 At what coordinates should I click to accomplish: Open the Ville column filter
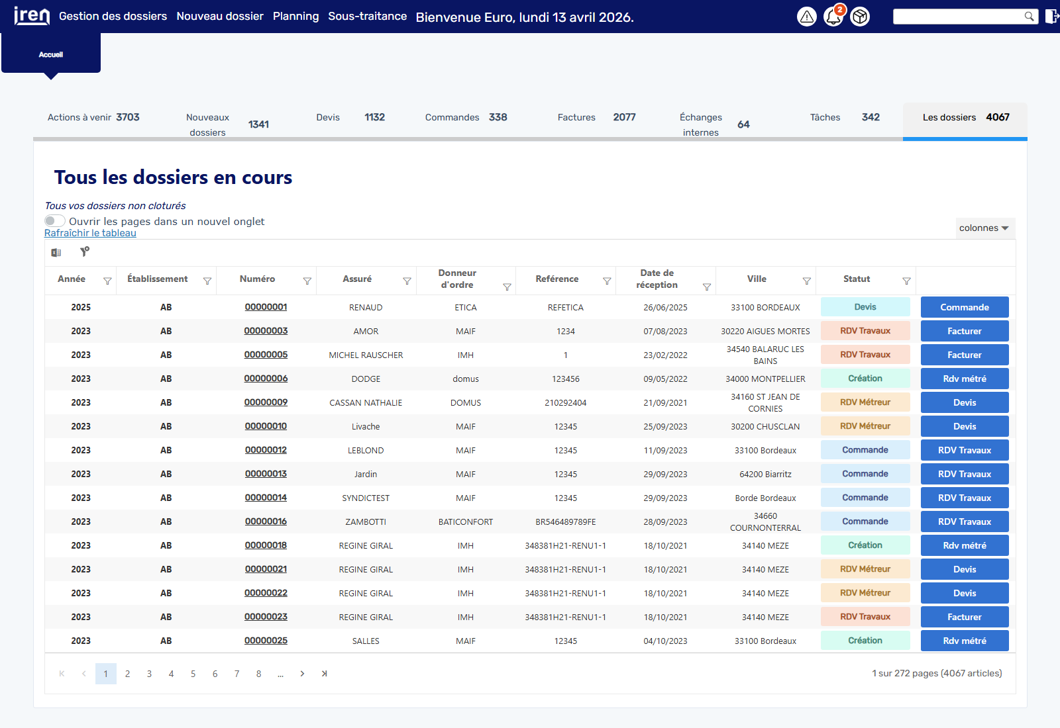coord(806,281)
